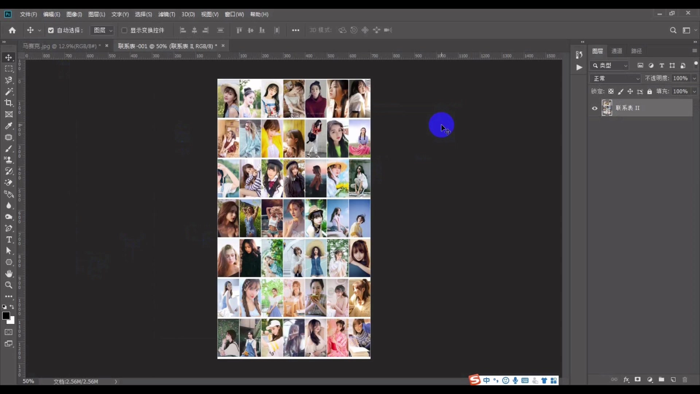Select the Zoom tool
The width and height of the screenshot is (700, 394).
tap(8, 285)
